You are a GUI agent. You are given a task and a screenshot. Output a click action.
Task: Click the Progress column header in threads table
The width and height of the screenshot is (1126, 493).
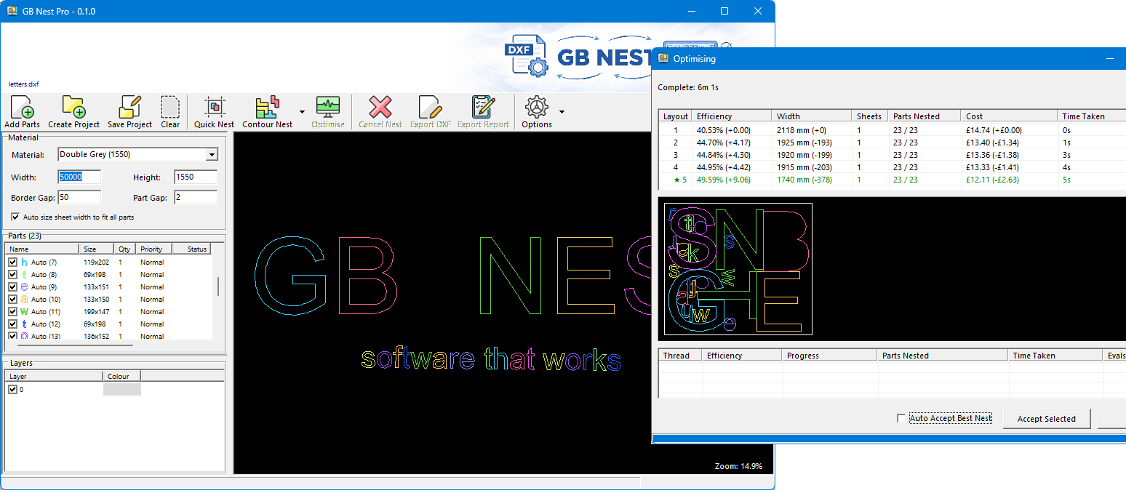(830, 356)
